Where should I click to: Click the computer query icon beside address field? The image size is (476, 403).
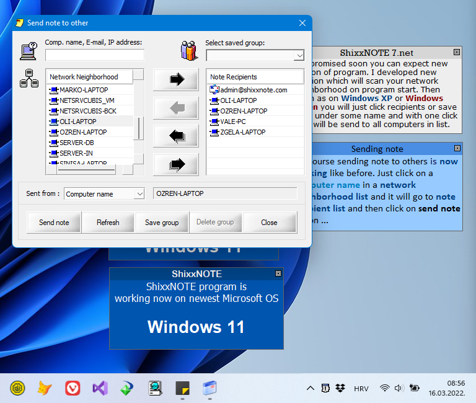29,51
